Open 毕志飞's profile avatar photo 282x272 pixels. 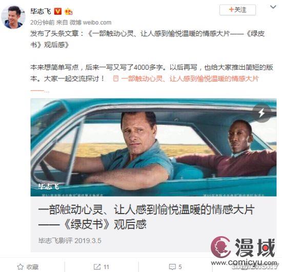[13, 17]
